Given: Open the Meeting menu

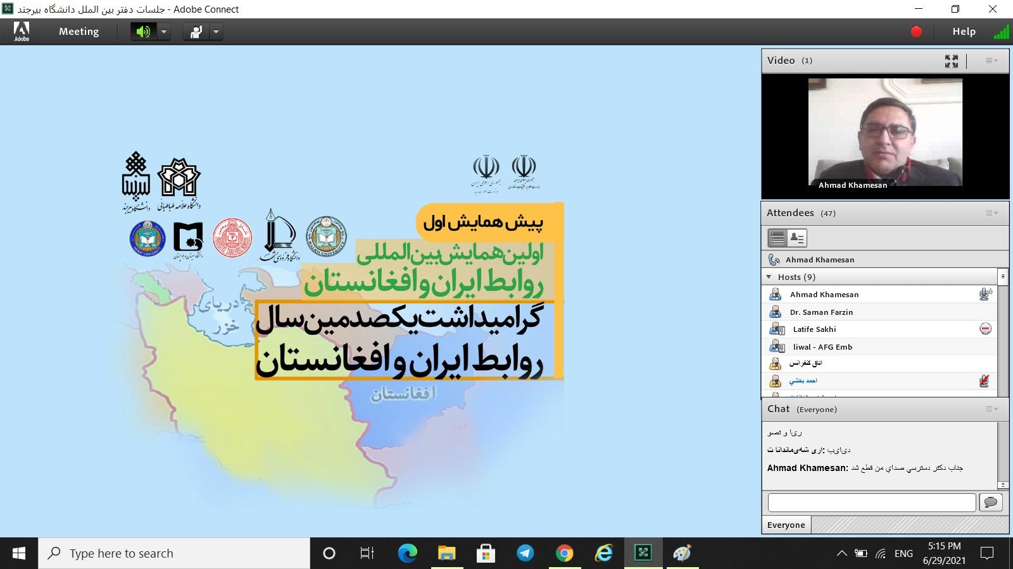Looking at the screenshot, I should click(79, 32).
